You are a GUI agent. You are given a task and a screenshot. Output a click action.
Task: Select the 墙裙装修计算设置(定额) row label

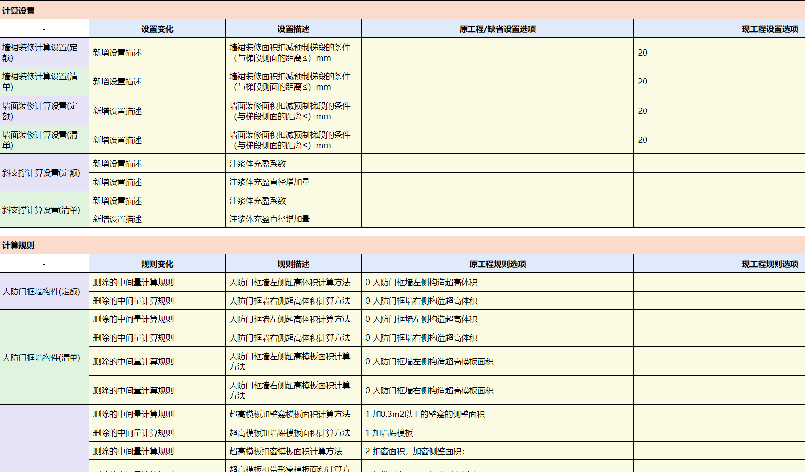(x=44, y=53)
